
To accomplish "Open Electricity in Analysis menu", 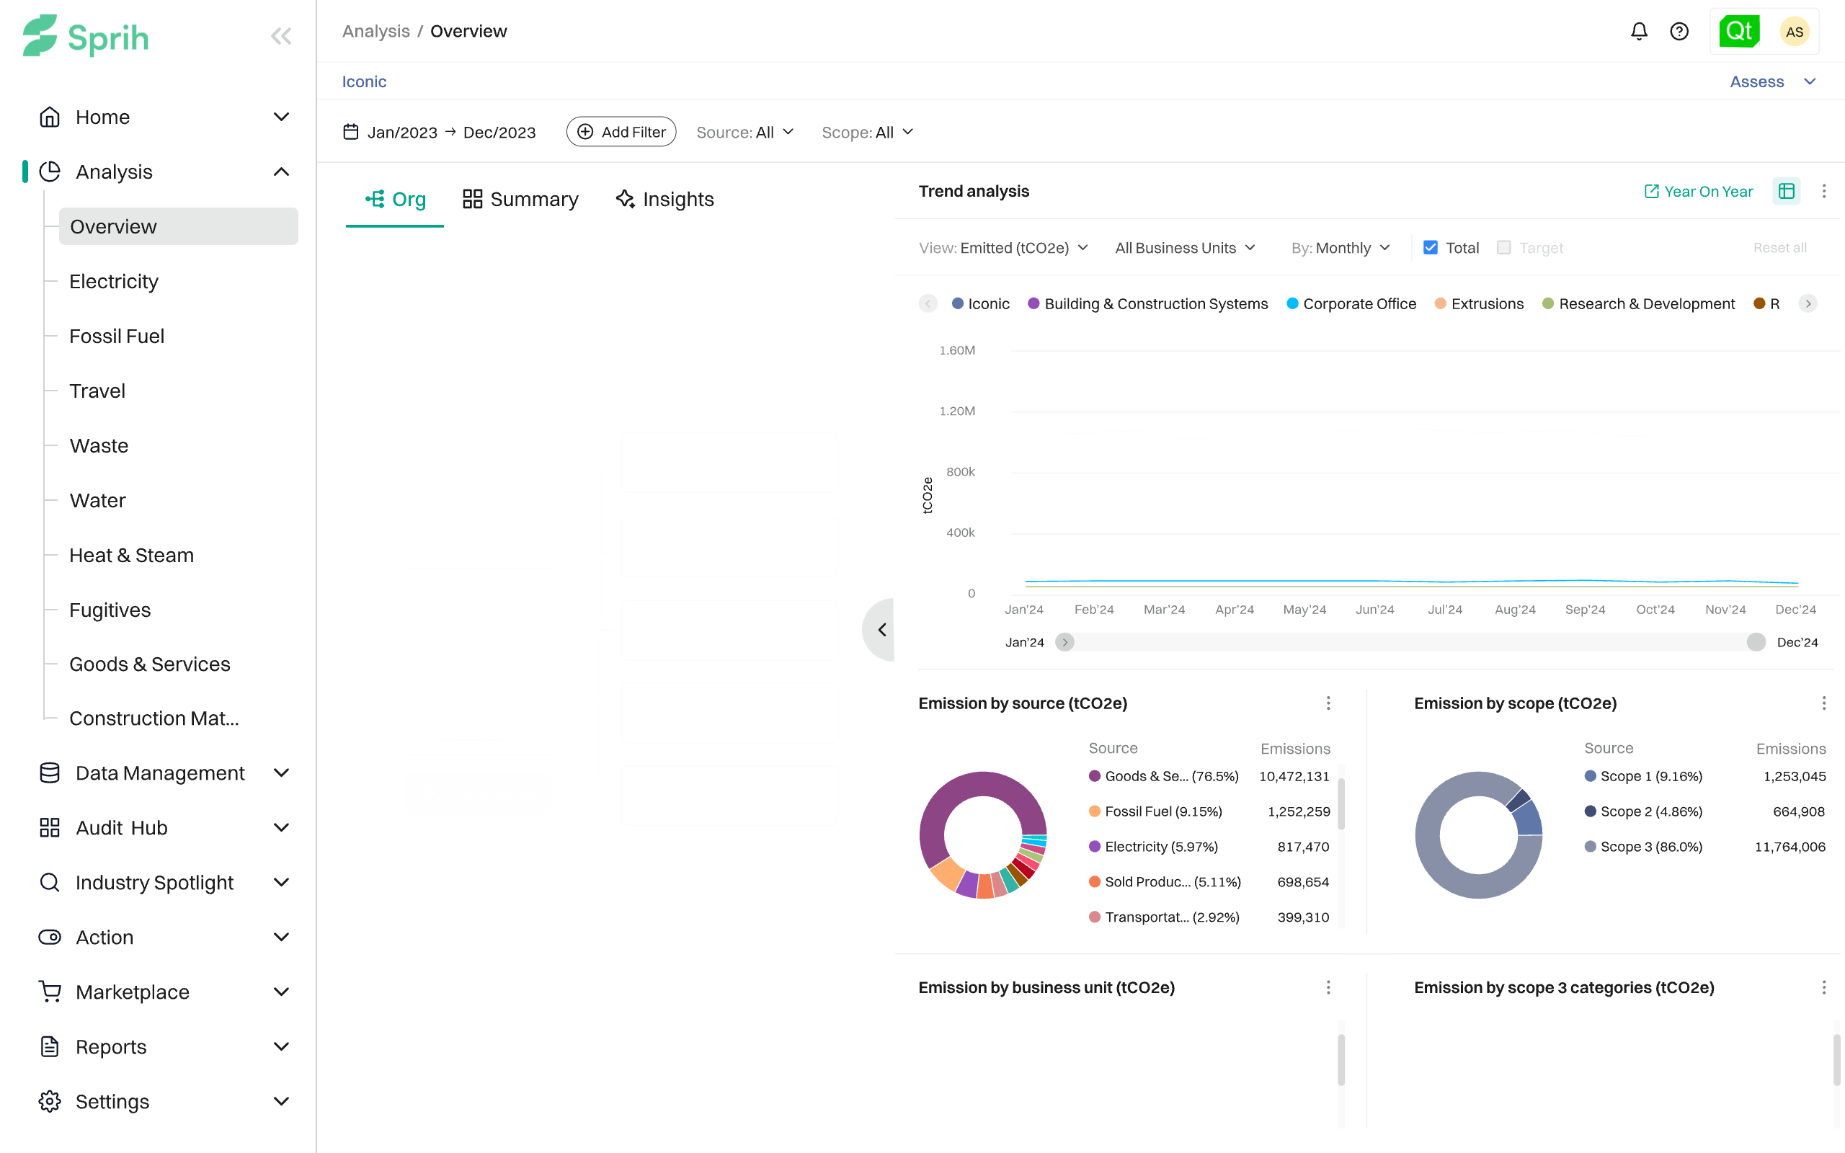I will 114,281.
